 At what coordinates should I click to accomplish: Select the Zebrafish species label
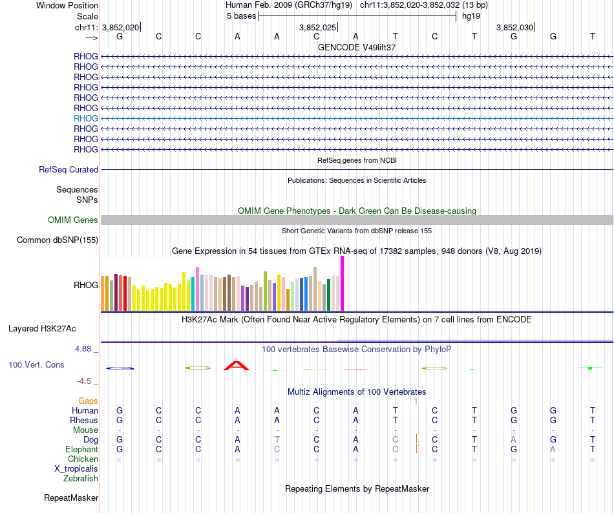81,478
